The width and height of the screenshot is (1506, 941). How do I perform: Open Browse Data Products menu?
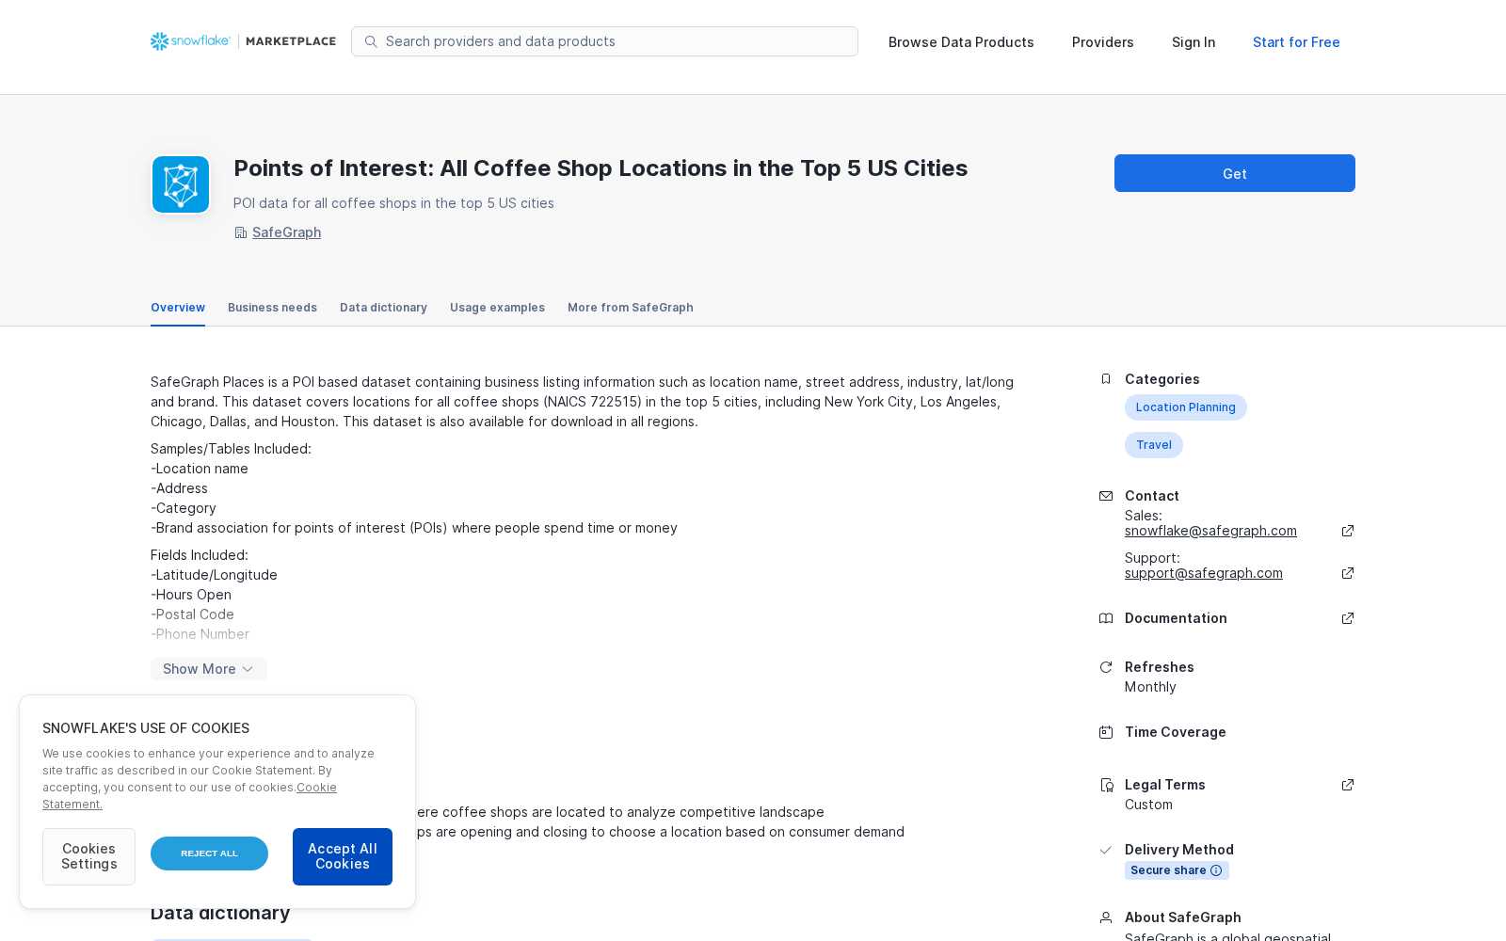pos(961,42)
